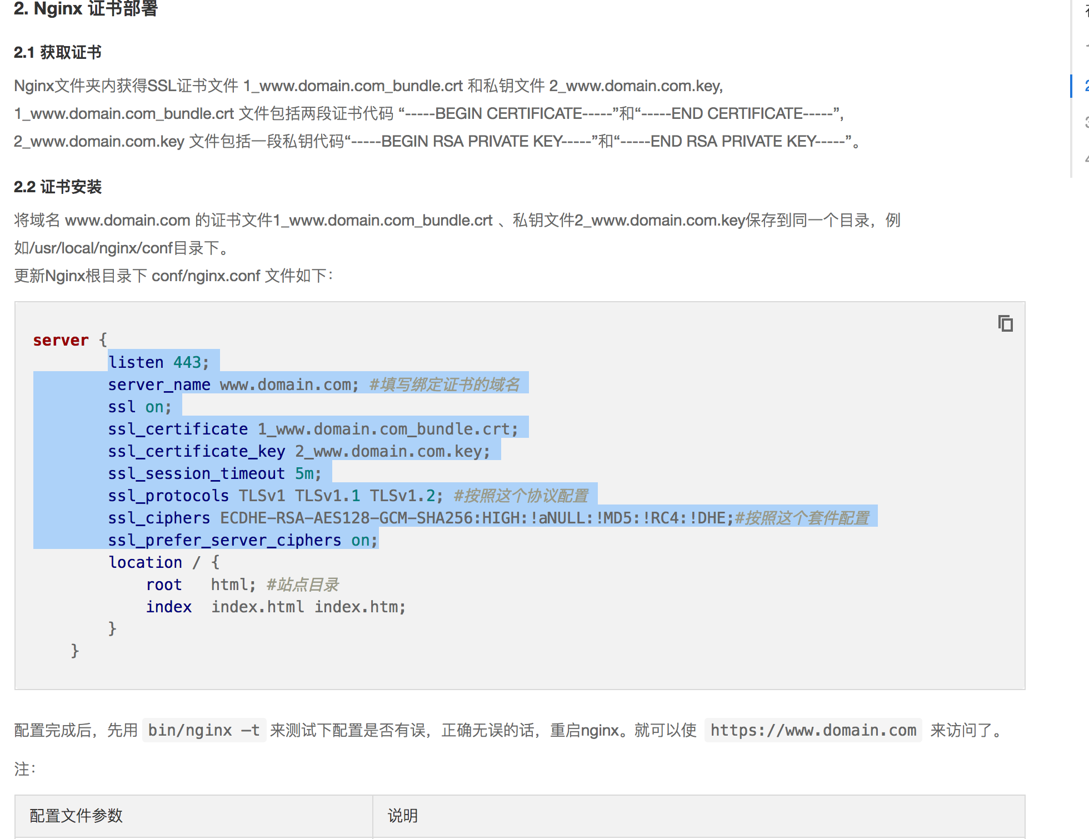Click the ssl_ciphers ECDHE-RSA line
Viewport: 1089px width, 839px height.
point(489,518)
